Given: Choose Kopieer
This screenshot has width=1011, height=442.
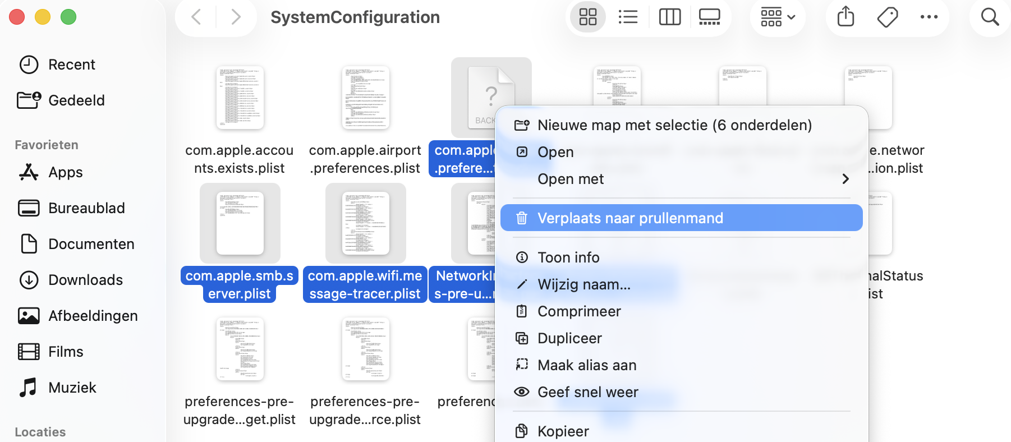Looking at the screenshot, I should point(682,431).
